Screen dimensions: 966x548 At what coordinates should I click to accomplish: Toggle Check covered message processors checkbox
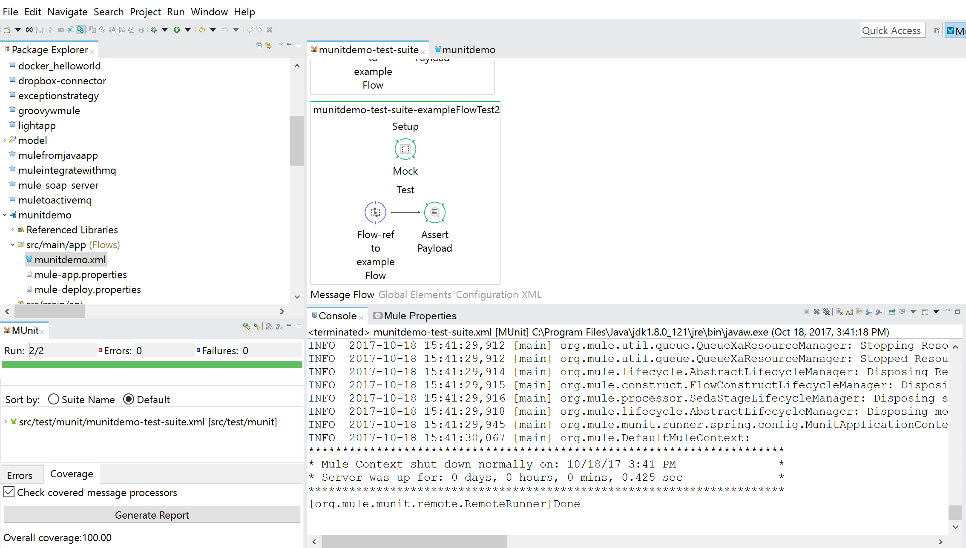[x=9, y=492]
